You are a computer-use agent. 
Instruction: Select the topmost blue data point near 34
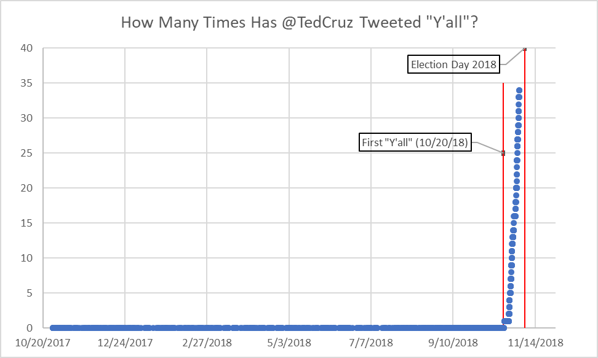click(519, 90)
